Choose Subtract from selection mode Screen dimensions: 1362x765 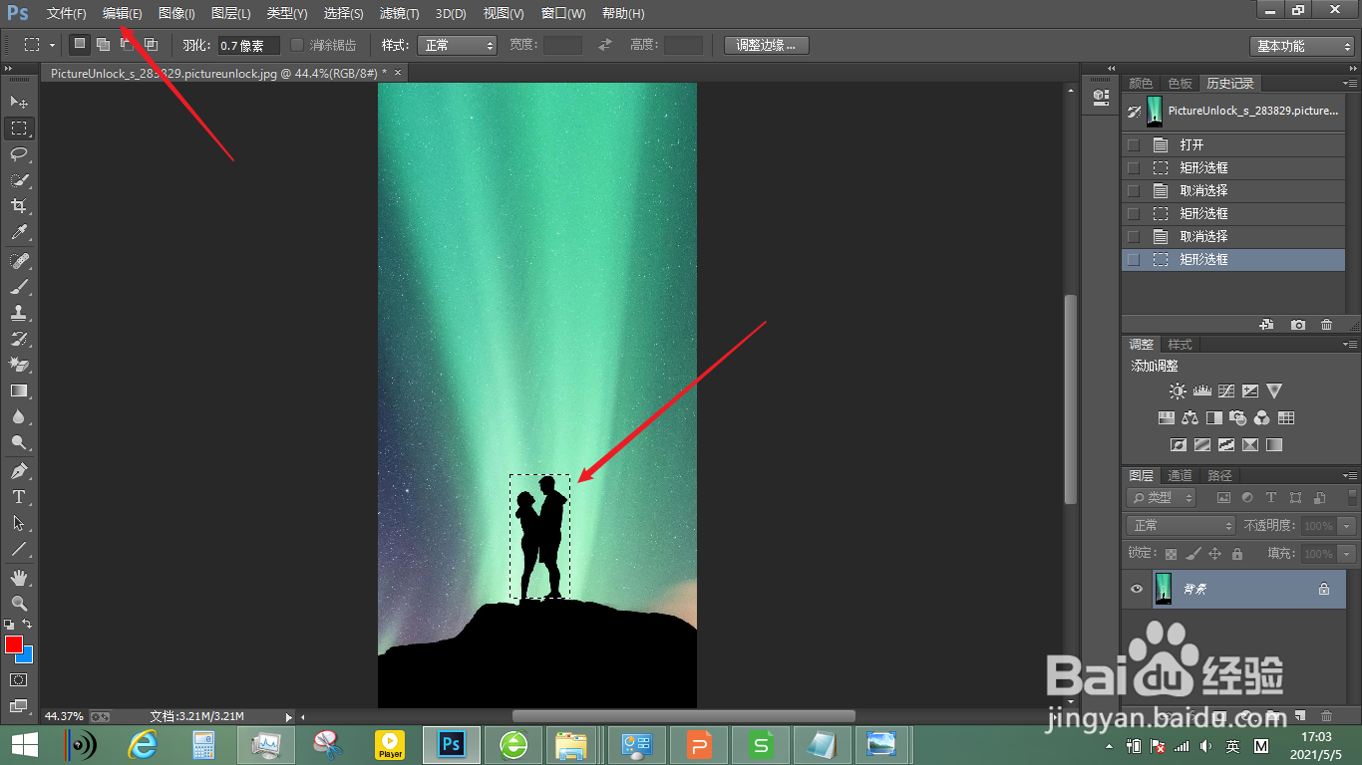127,45
